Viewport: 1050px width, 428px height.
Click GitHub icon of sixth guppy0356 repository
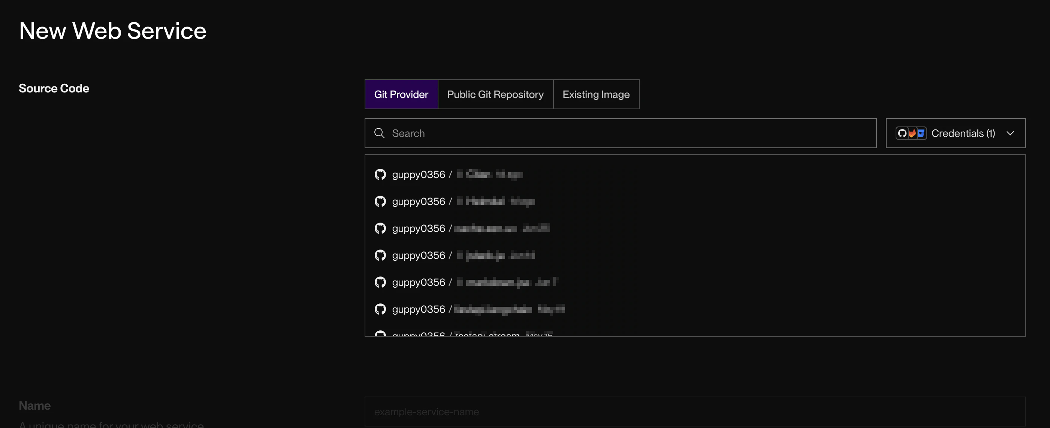coord(380,309)
